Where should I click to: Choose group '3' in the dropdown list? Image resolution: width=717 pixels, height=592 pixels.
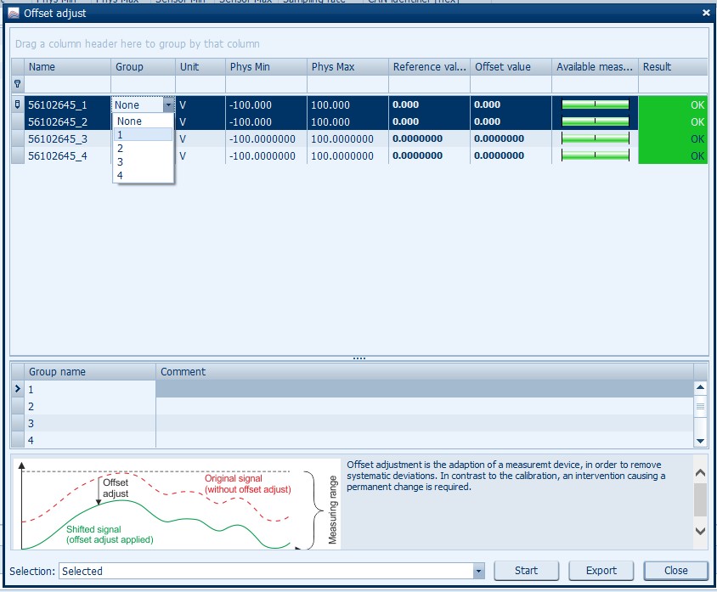pyautogui.click(x=143, y=161)
